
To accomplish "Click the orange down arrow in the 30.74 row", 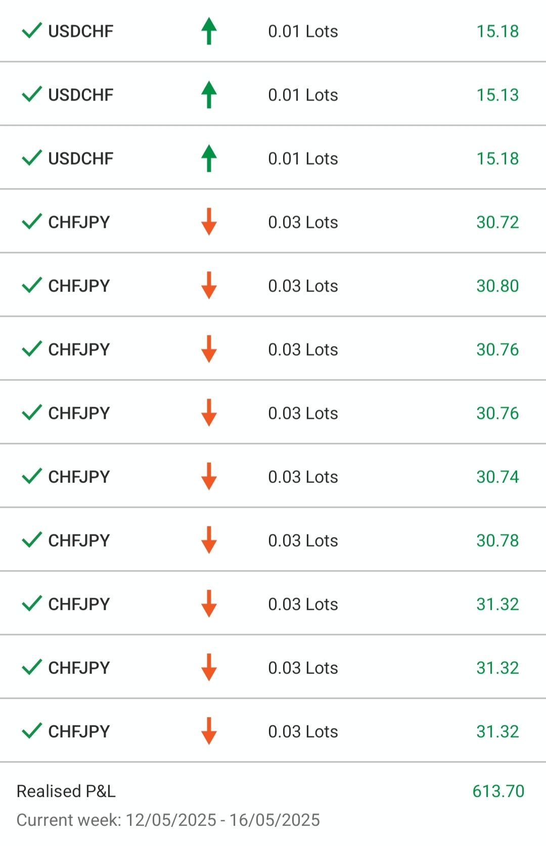I will pos(209,477).
